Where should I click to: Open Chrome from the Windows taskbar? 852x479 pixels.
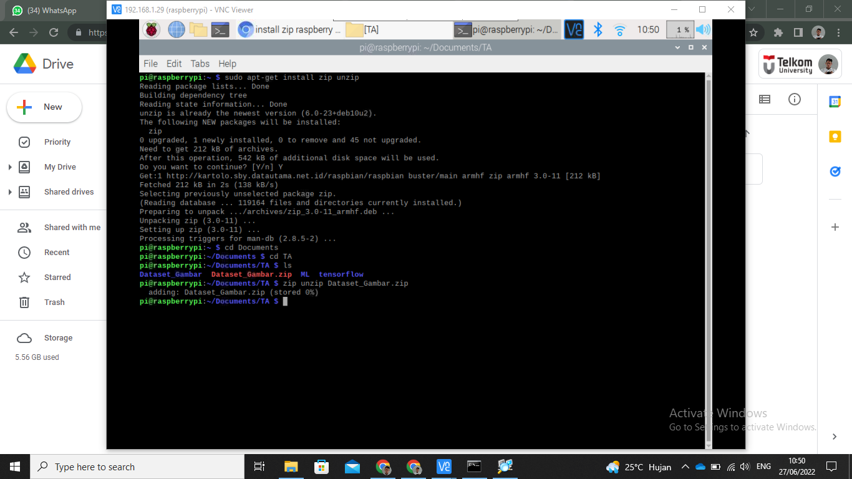coord(383,467)
